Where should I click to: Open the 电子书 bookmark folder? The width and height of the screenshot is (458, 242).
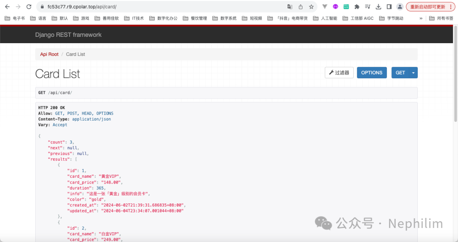click(x=15, y=18)
